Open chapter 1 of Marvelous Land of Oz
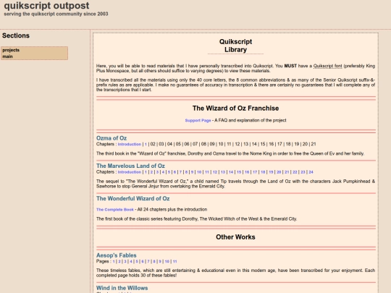The width and height of the screenshot is (391, 293). pos(146,172)
